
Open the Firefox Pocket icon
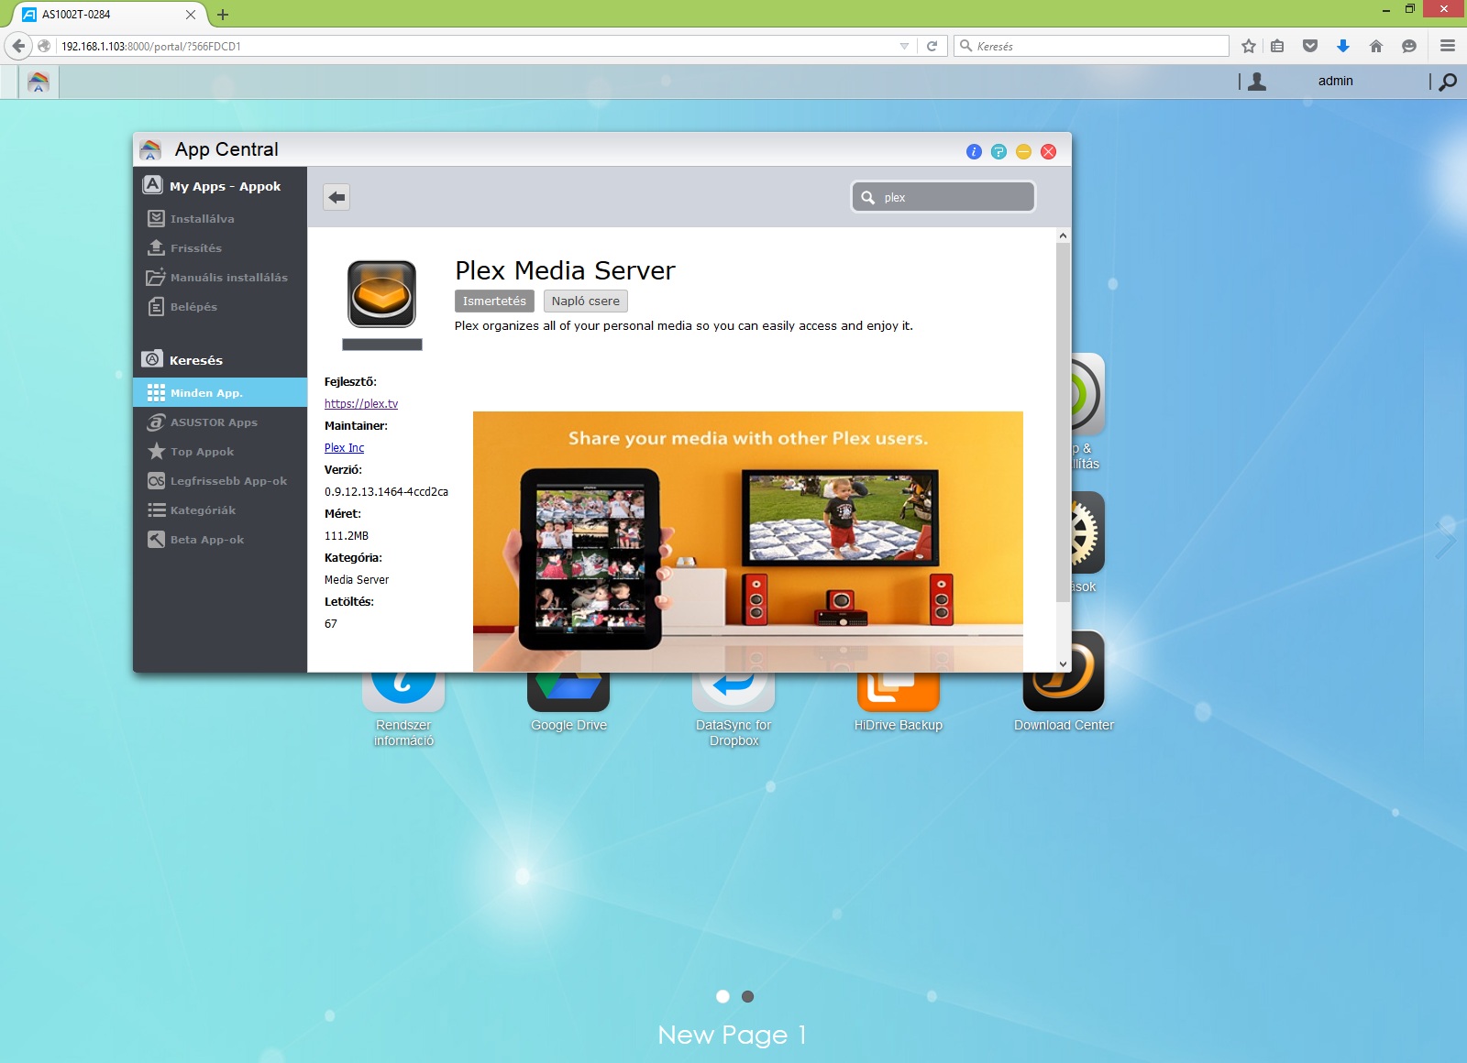coord(1310,46)
